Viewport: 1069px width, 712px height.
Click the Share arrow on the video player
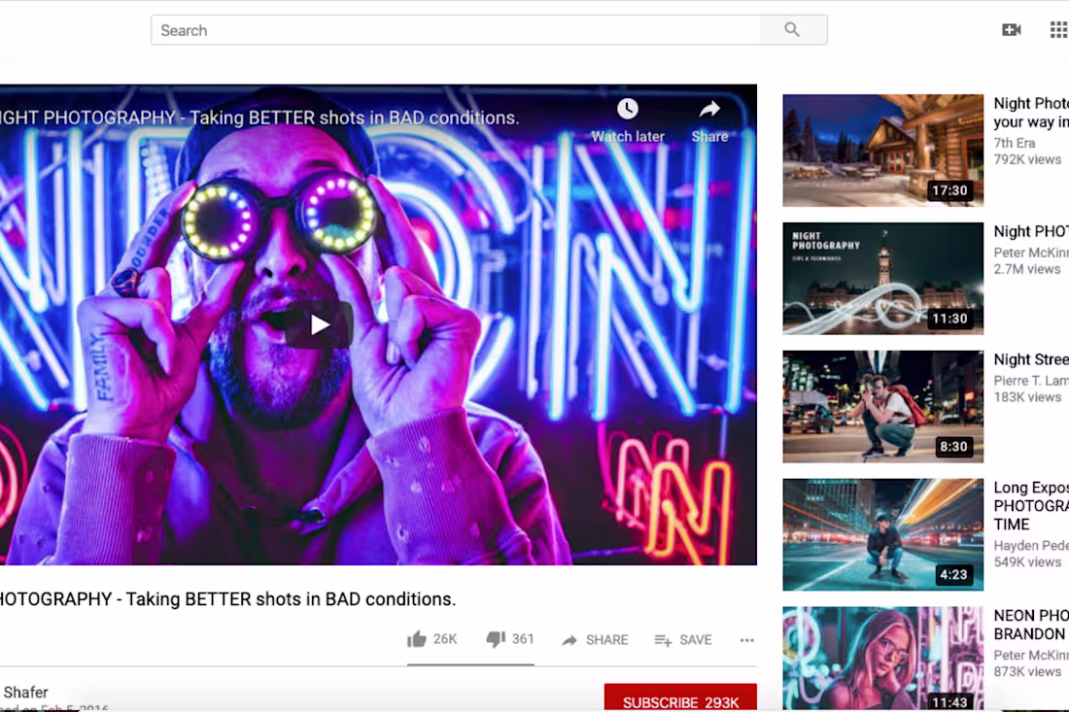708,110
